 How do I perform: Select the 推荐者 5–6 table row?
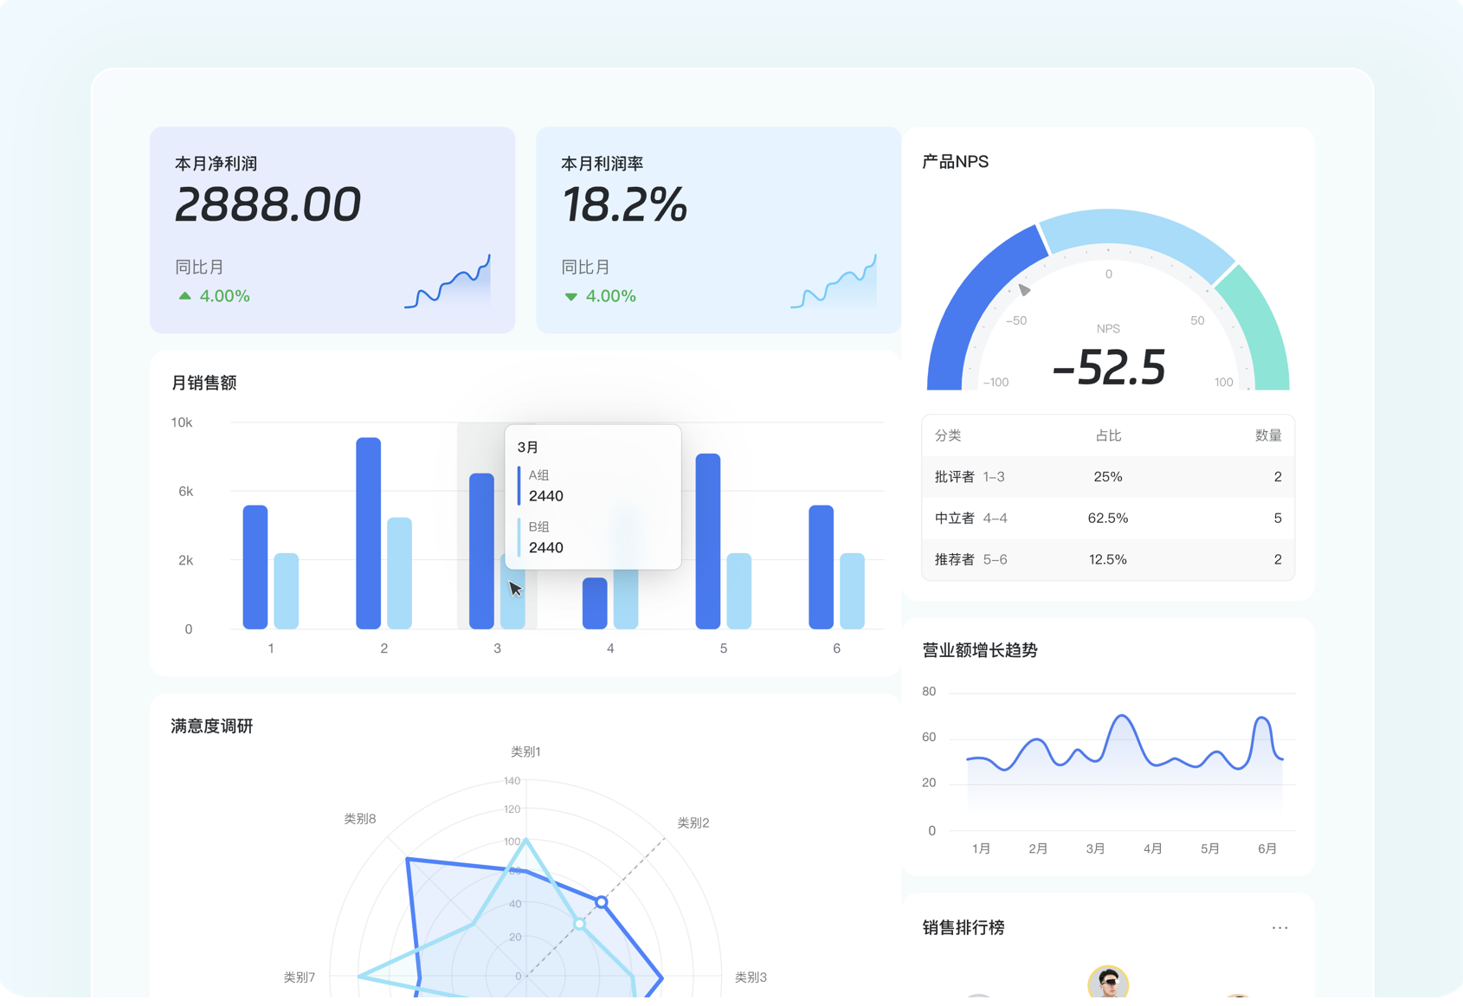click(x=1108, y=560)
